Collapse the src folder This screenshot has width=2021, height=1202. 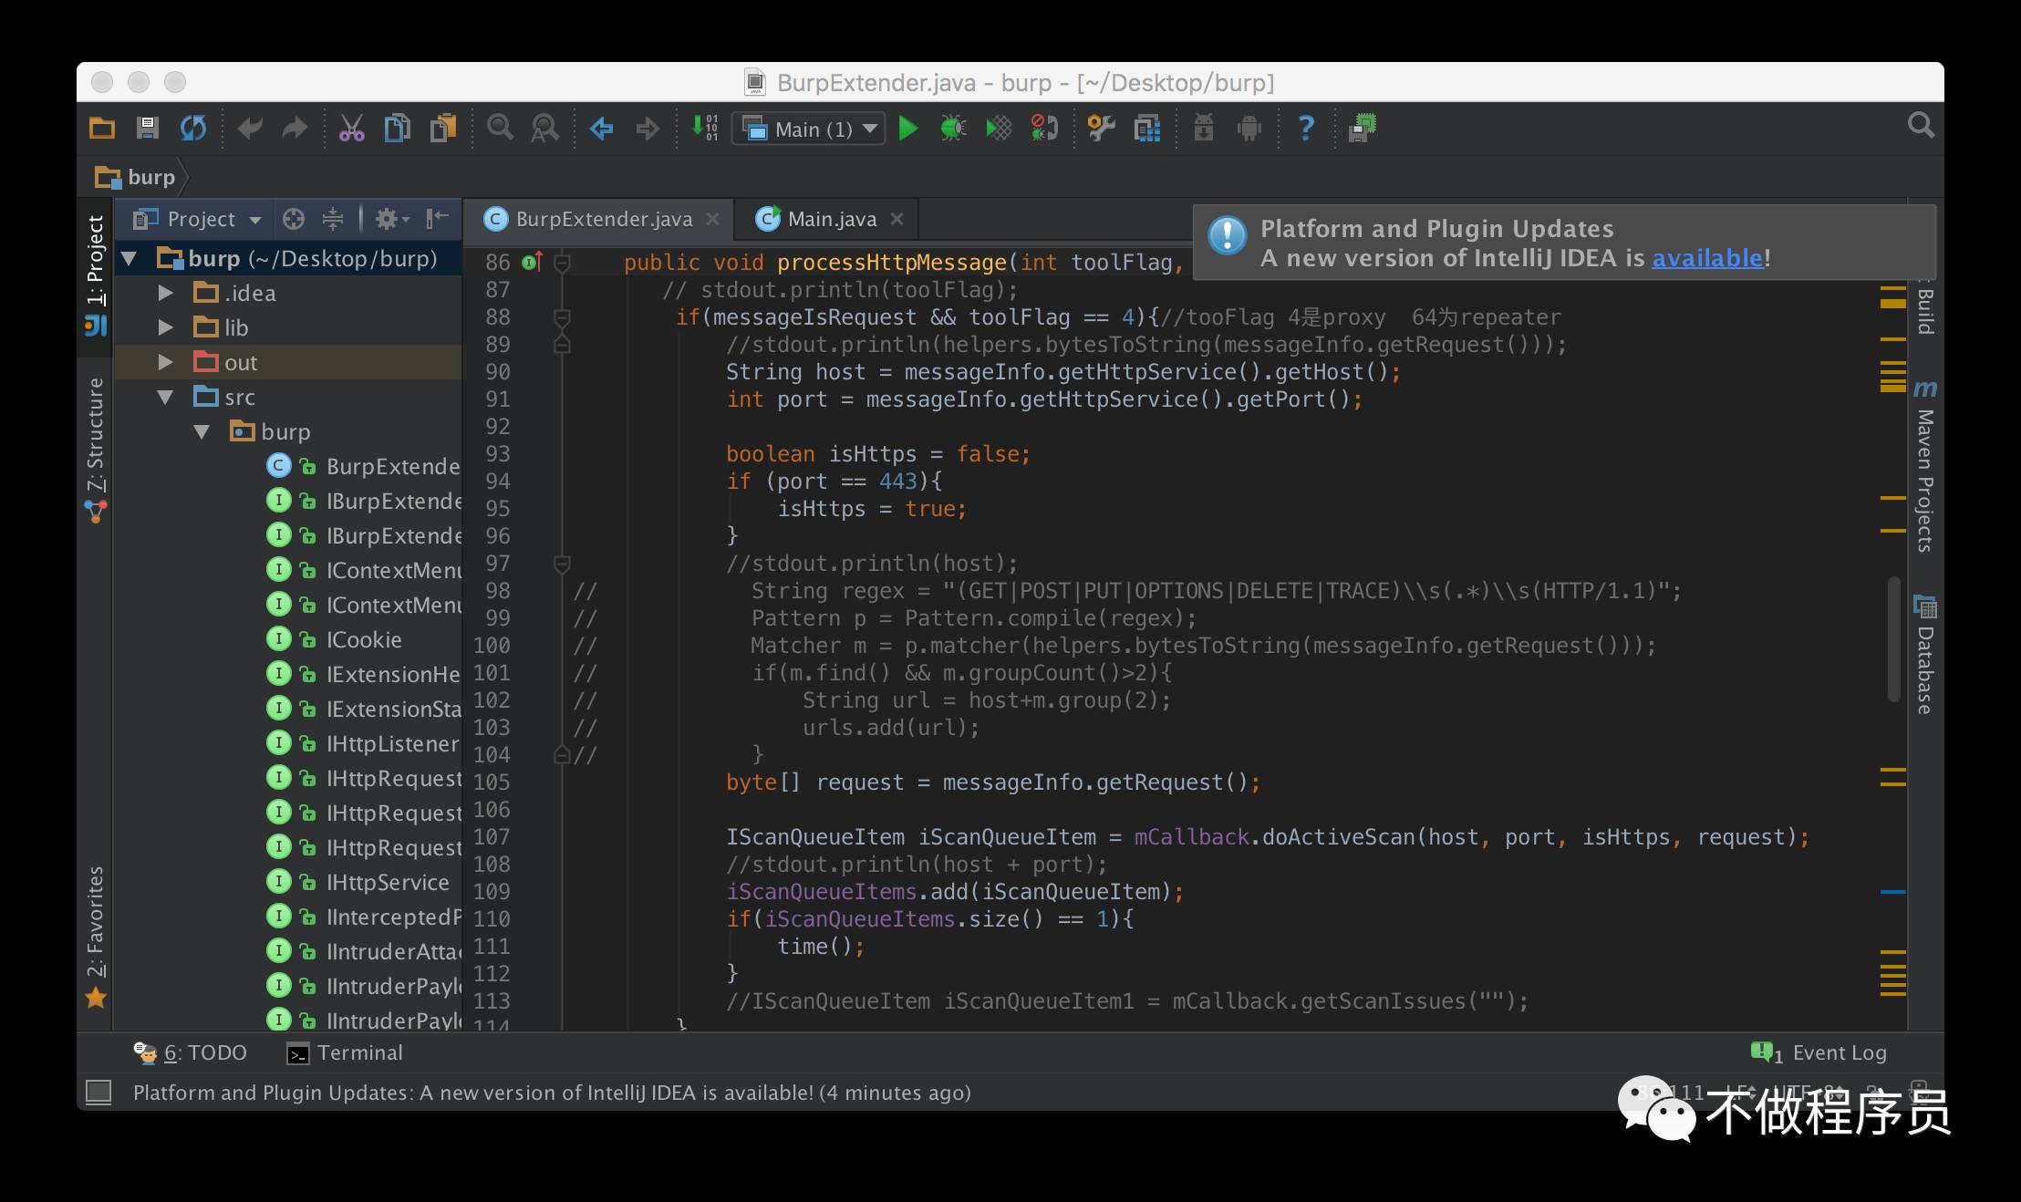tap(165, 397)
